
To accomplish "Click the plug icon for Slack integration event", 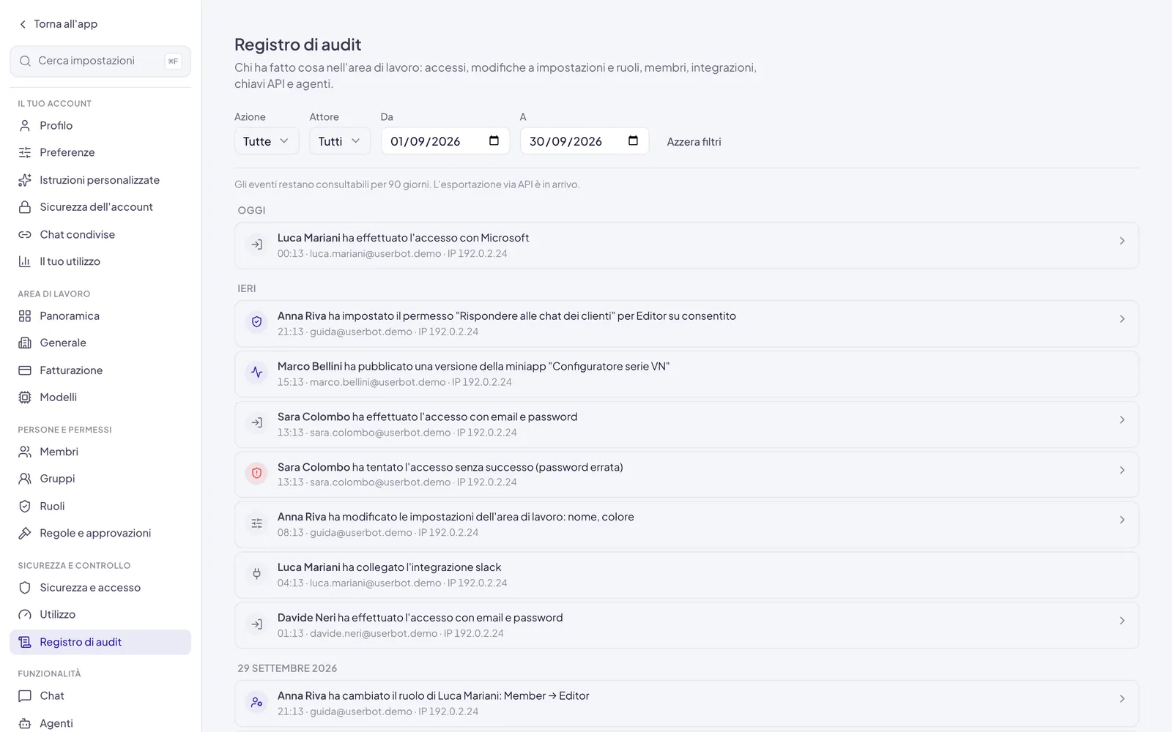I will coord(256,574).
